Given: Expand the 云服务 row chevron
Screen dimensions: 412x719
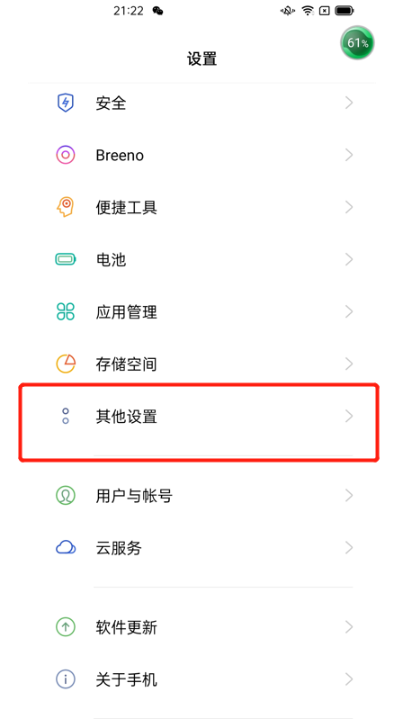Looking at the screenshot, I should [349, 547].
